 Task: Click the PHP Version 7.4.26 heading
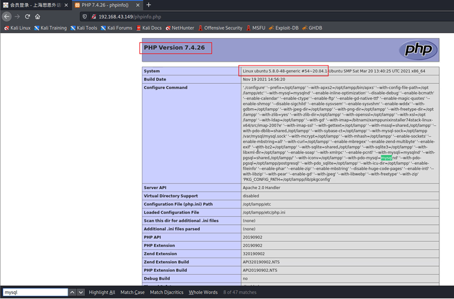[x=174, y=48]
